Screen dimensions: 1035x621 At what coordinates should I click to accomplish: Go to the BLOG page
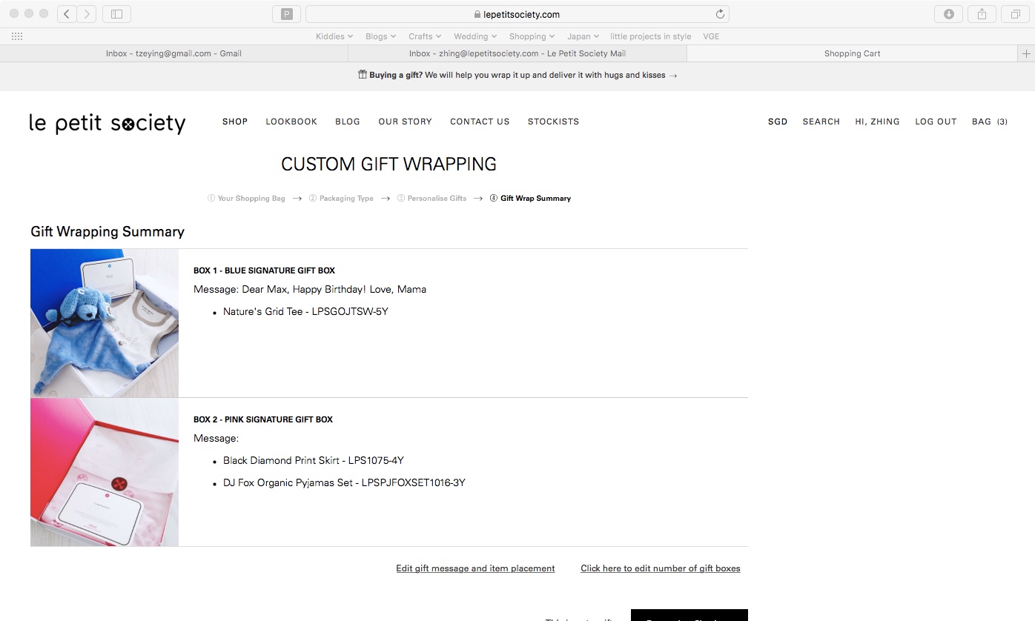coord(348,122)
